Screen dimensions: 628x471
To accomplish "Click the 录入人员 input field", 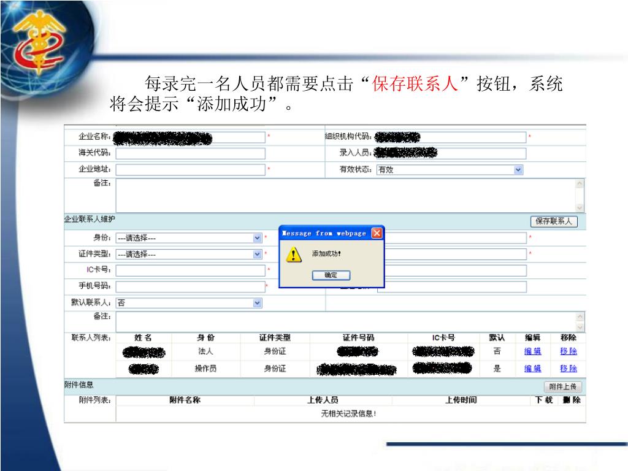I will (451, 153).
